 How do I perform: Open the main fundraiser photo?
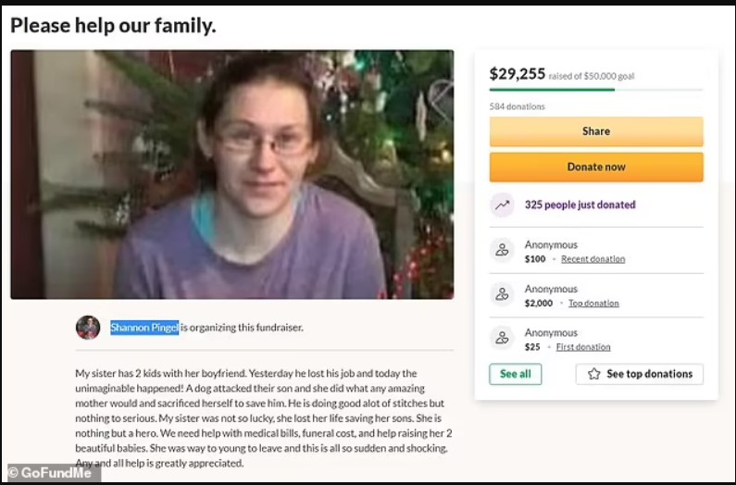coord(232,174)
